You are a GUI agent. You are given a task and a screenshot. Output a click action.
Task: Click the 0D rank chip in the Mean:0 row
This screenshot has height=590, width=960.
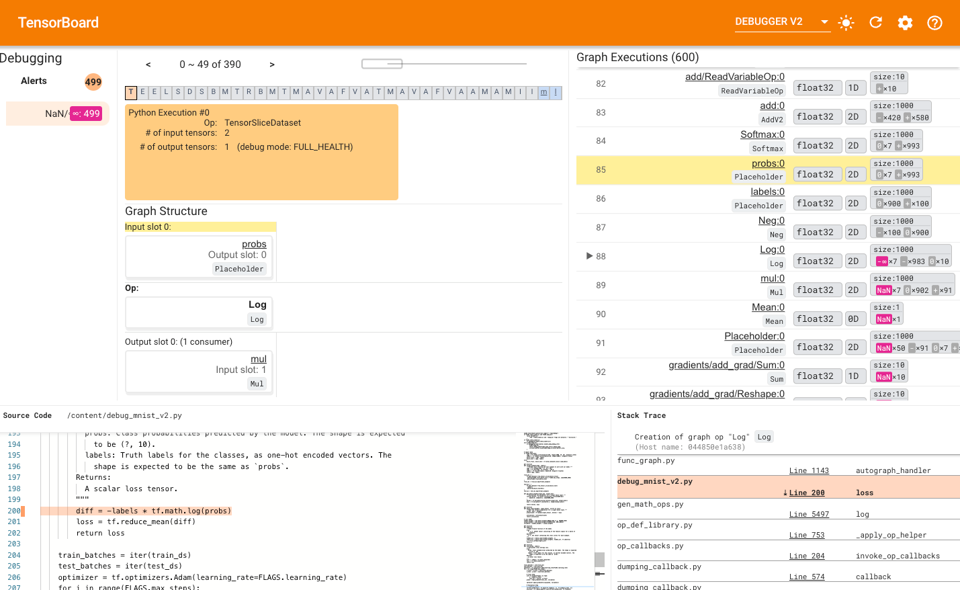pyautogui.click(x=855, y=319)
